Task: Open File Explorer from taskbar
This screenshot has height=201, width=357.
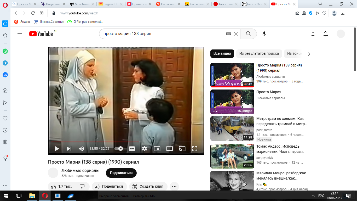Action: click(32, 196)
